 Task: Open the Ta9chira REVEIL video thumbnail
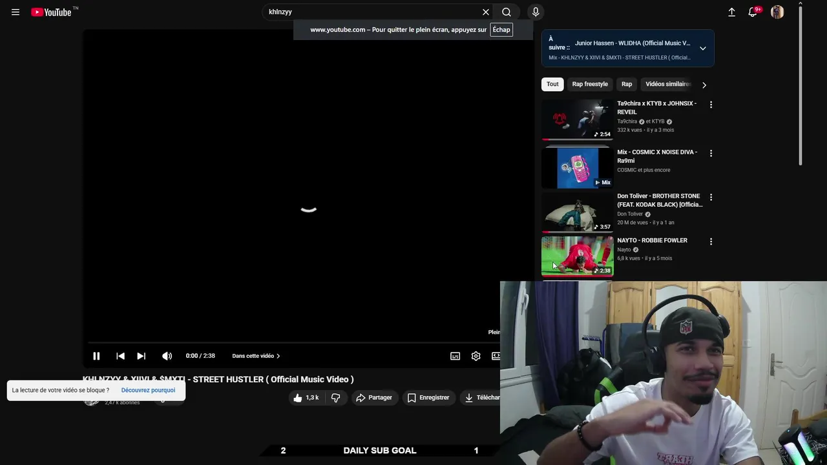pos(577,119)
